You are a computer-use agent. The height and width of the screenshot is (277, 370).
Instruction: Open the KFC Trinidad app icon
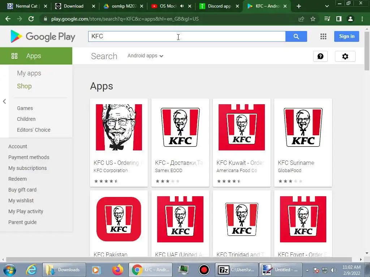coord(241,219)
